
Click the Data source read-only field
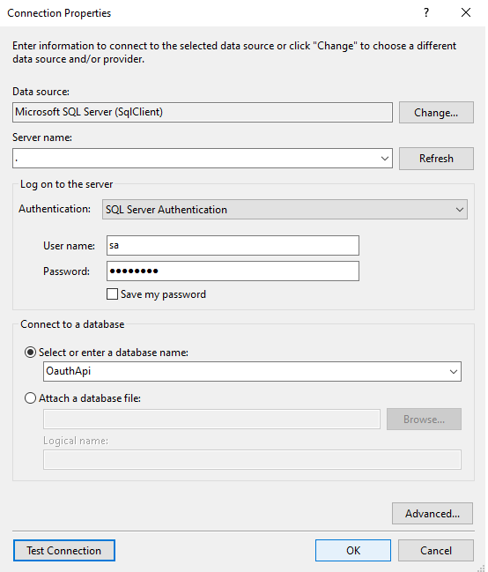coord(203,112)
